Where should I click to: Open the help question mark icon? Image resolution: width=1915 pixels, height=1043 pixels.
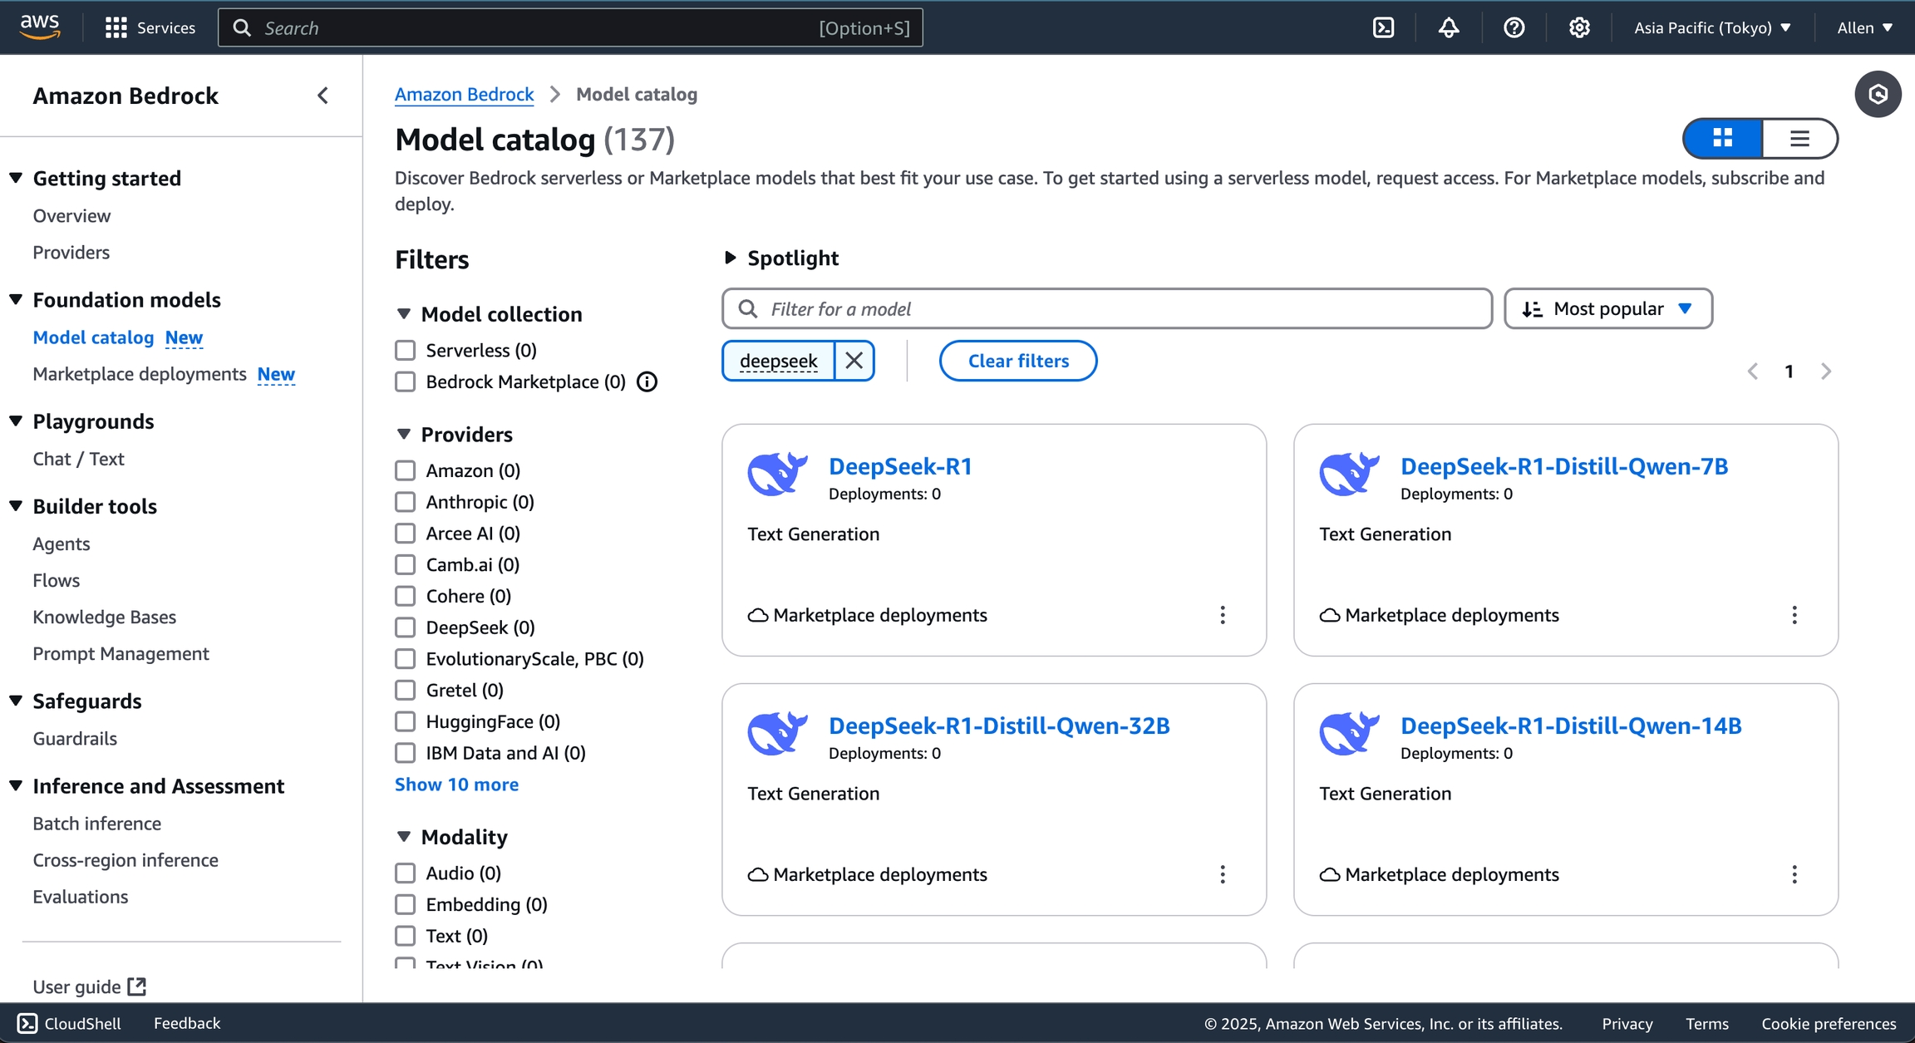point(1514,27)
